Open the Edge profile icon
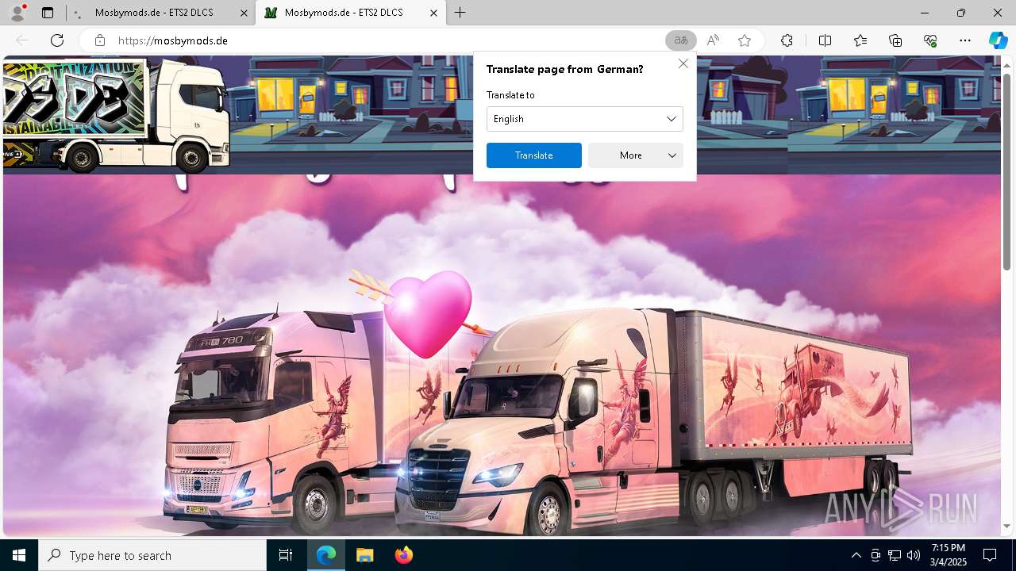Image resolution: width=1016 pixels, height=571 pixels. 17,13
